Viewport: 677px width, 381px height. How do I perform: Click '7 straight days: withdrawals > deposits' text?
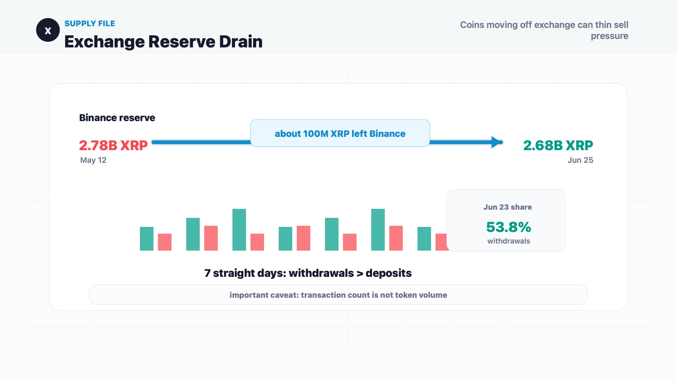(308, 273)
